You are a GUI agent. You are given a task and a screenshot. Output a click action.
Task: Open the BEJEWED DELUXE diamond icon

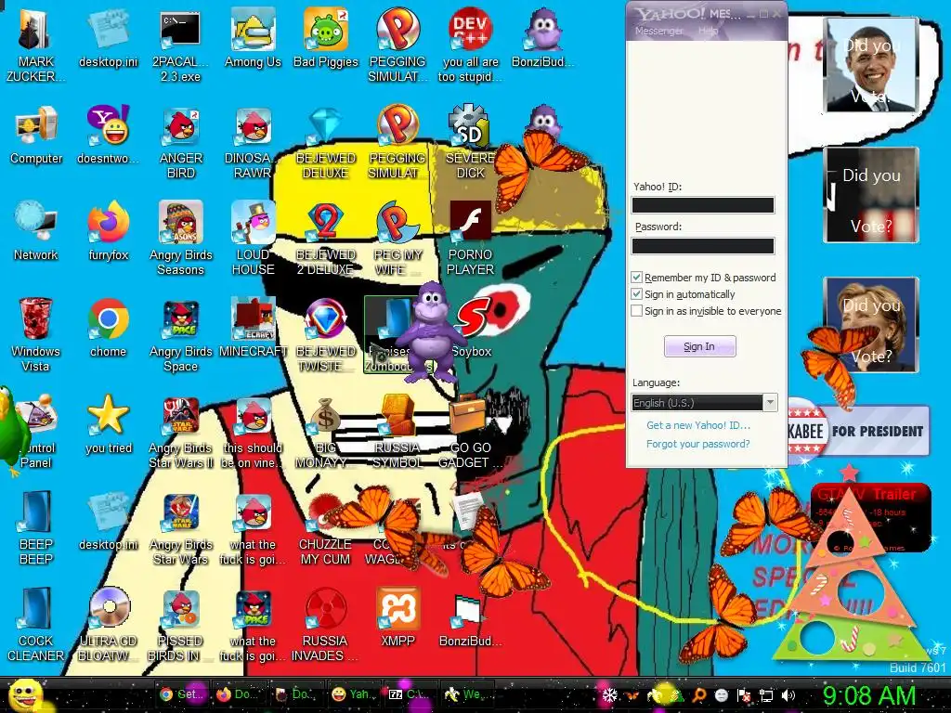(326, 142)
